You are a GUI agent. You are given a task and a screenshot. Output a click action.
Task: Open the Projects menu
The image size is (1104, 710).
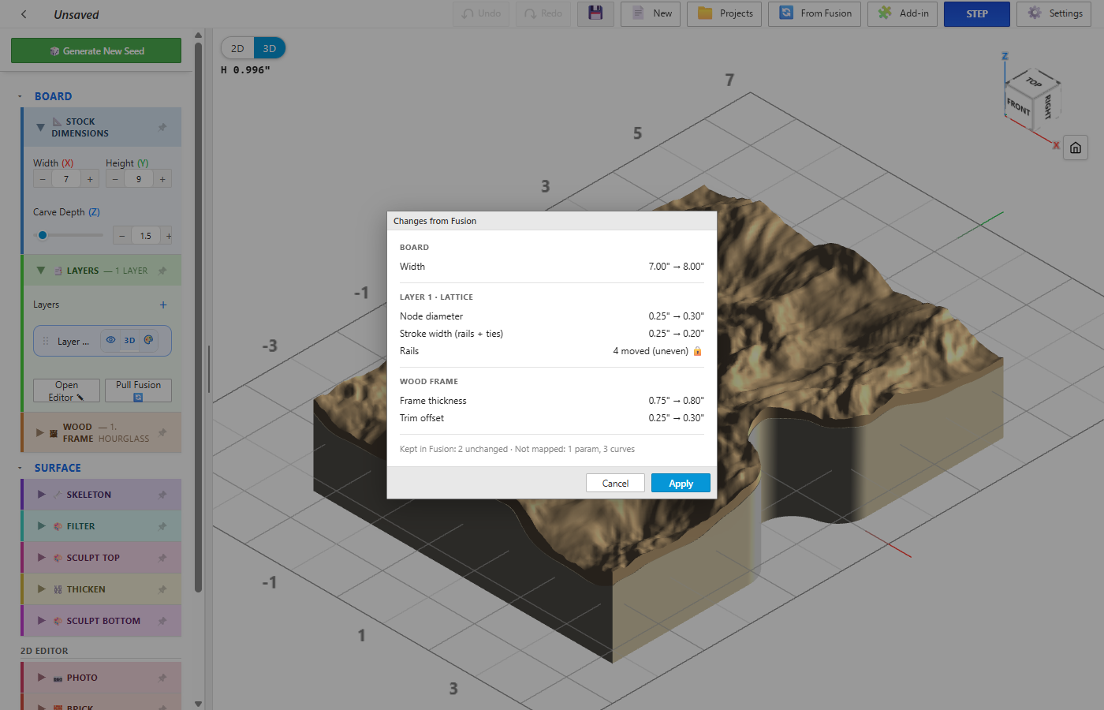[x=724, y=13]
